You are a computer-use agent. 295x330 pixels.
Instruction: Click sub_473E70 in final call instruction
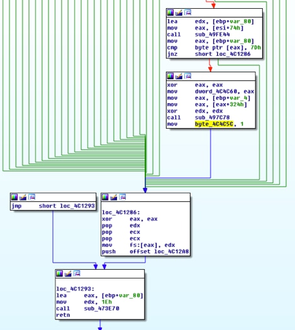(101, 309)
